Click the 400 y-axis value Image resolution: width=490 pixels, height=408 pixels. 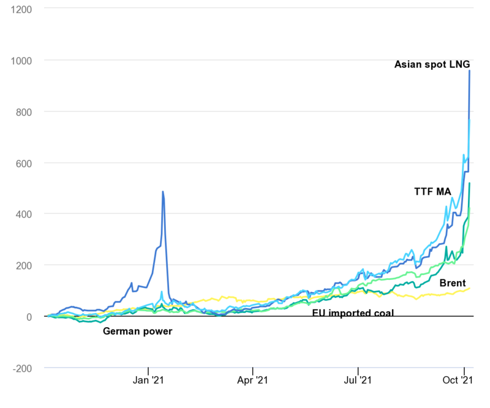24,214
